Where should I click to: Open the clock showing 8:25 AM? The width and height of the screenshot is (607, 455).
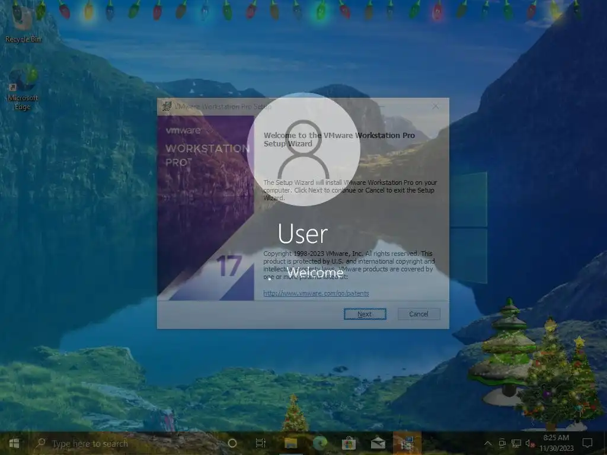[556, 443]
